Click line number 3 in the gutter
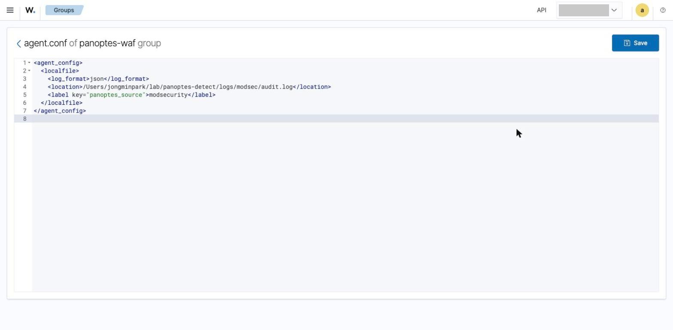The height and width of the screenshot is (330, 673). 24,79
